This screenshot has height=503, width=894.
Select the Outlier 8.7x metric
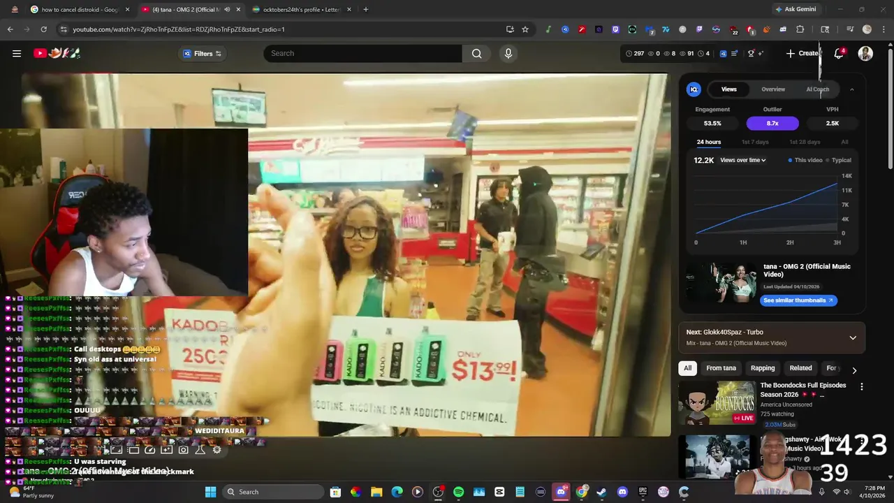click(x=772, y=123)
